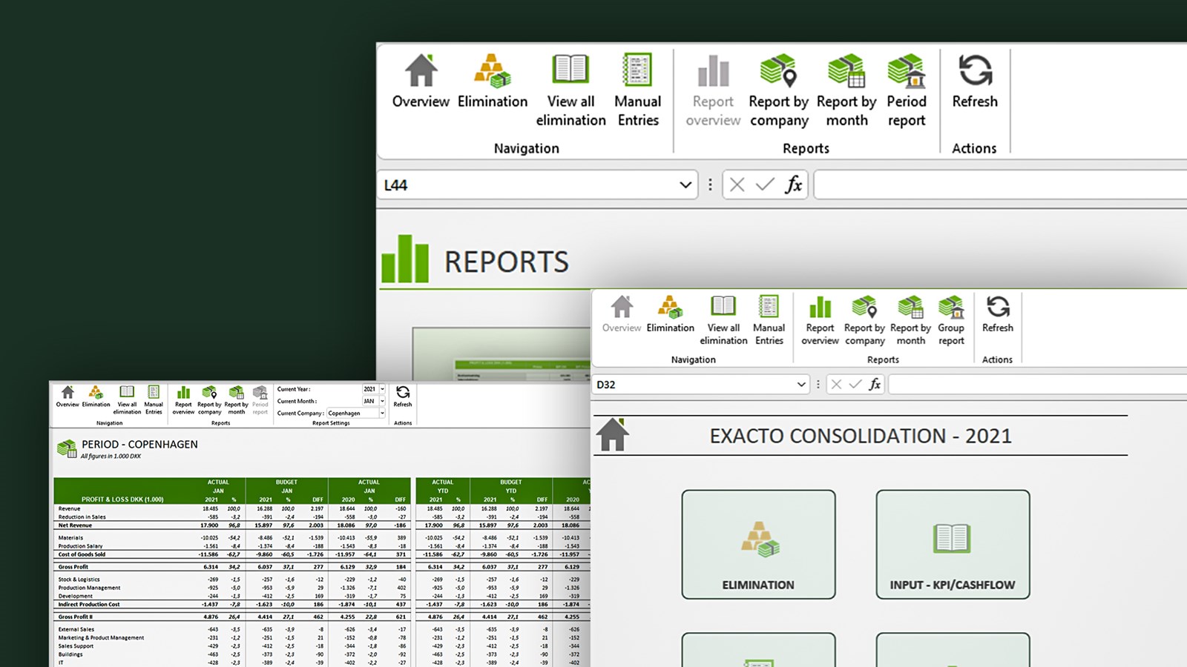Select the "Net Revenue" row label
Viewport: 1187px width, 667px height.
pyautogui.click(x=75, y=525)
